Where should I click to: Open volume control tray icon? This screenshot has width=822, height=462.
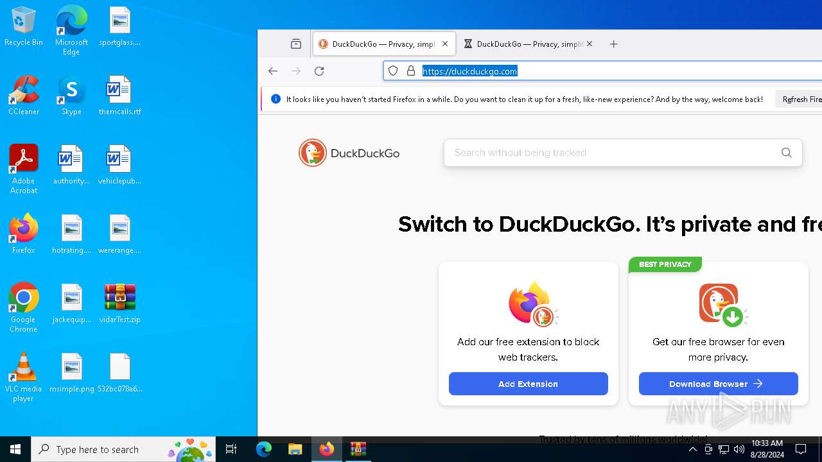pos(739,450)
